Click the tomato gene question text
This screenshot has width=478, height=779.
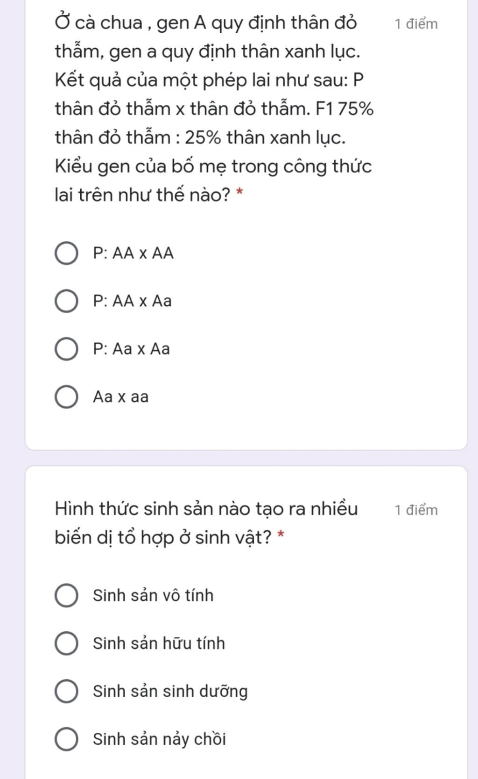(x=214, y=108)
